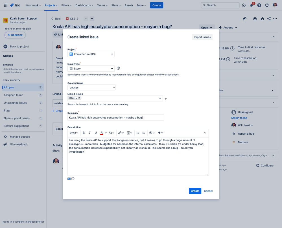Click the Assets nav item
Image resolution: width=282 pixels, height=228 pixels.
pyautogui.click(x=129, y=5)
